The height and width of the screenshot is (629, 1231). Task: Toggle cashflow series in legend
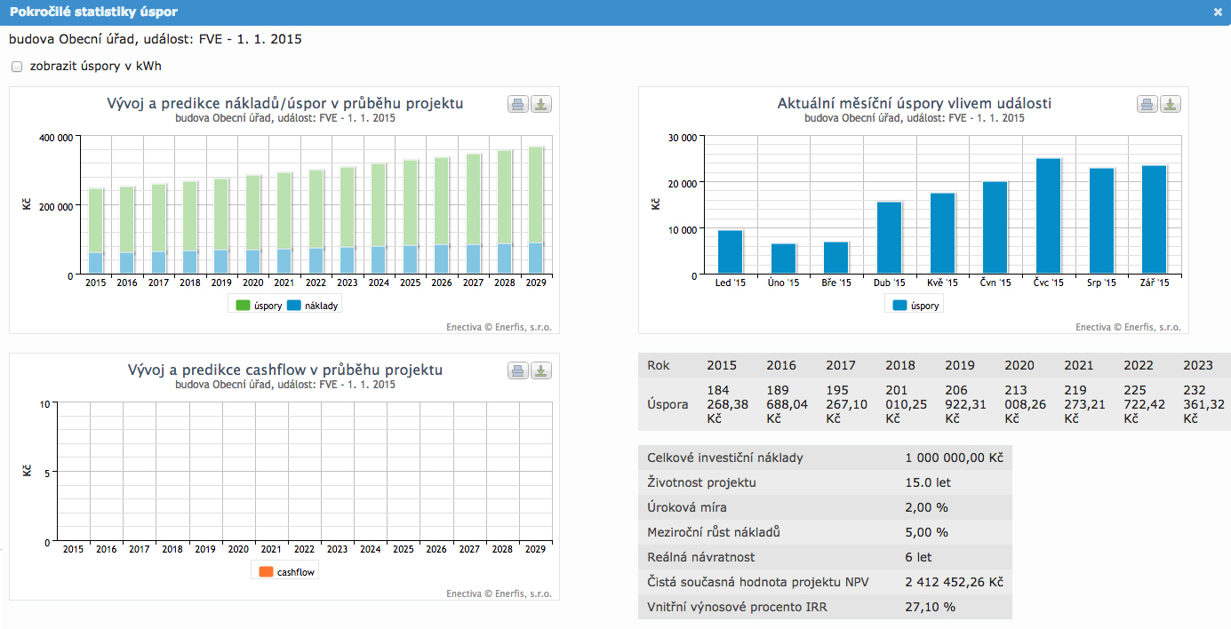pyautogui.click(x=285, y=572)
